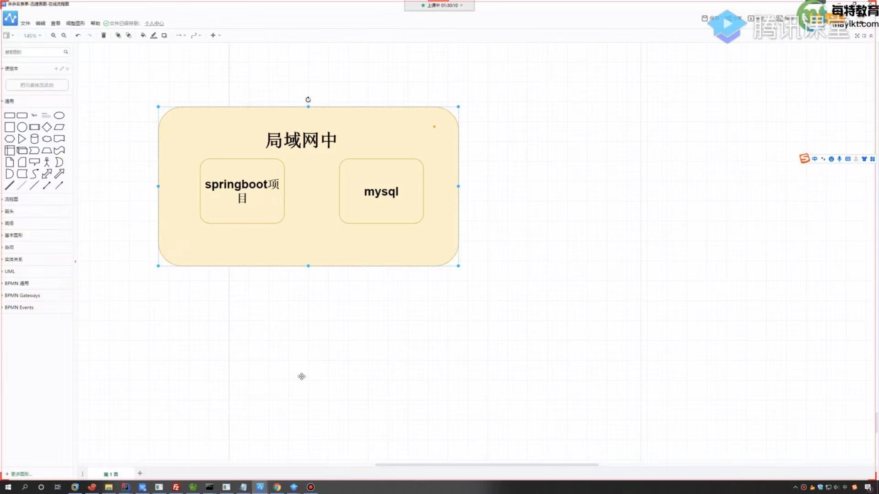Expand the 流程图 shape category
Viewport: 879px width, 494px height.
tap(11, 199)
